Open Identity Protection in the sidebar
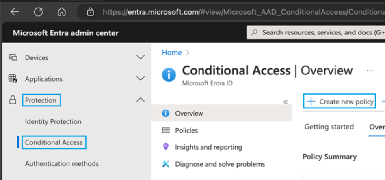Viewport: 385px width, 180px height. (x=53, y=121)
